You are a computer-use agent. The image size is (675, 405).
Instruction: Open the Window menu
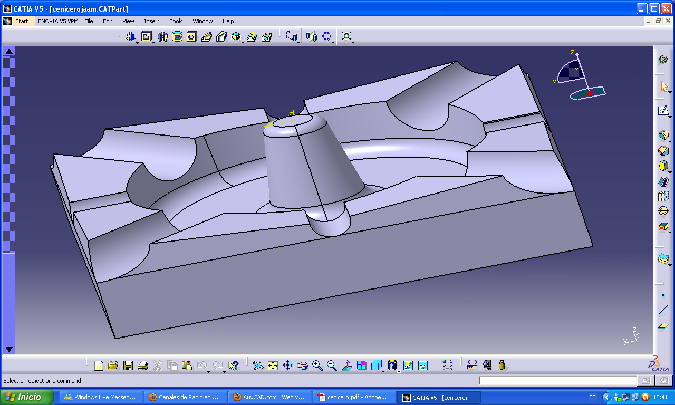(202, 21)
